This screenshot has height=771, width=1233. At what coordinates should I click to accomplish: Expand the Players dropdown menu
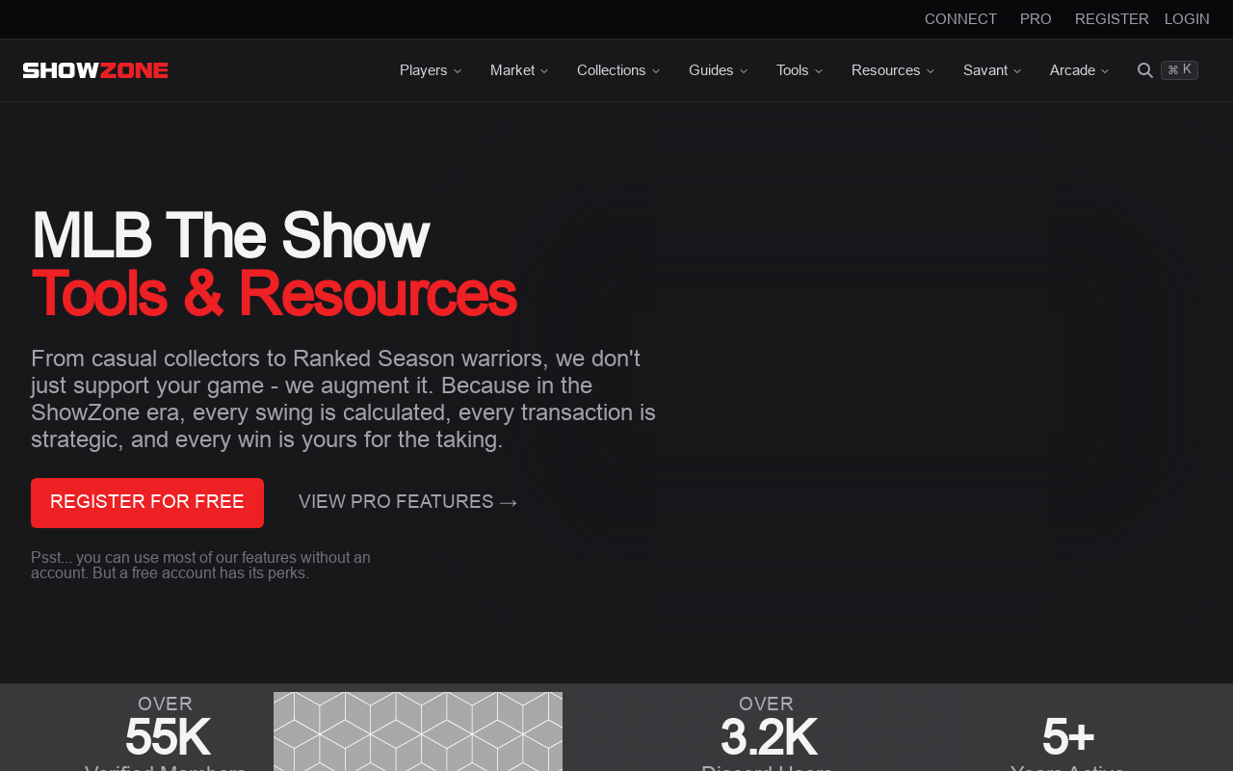(x=431, y=70)
